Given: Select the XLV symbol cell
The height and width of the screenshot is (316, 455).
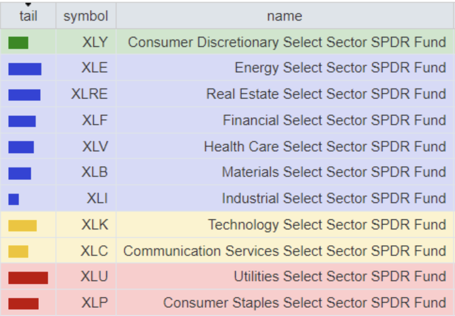Looking at the screenshot, I should [95, 147].
